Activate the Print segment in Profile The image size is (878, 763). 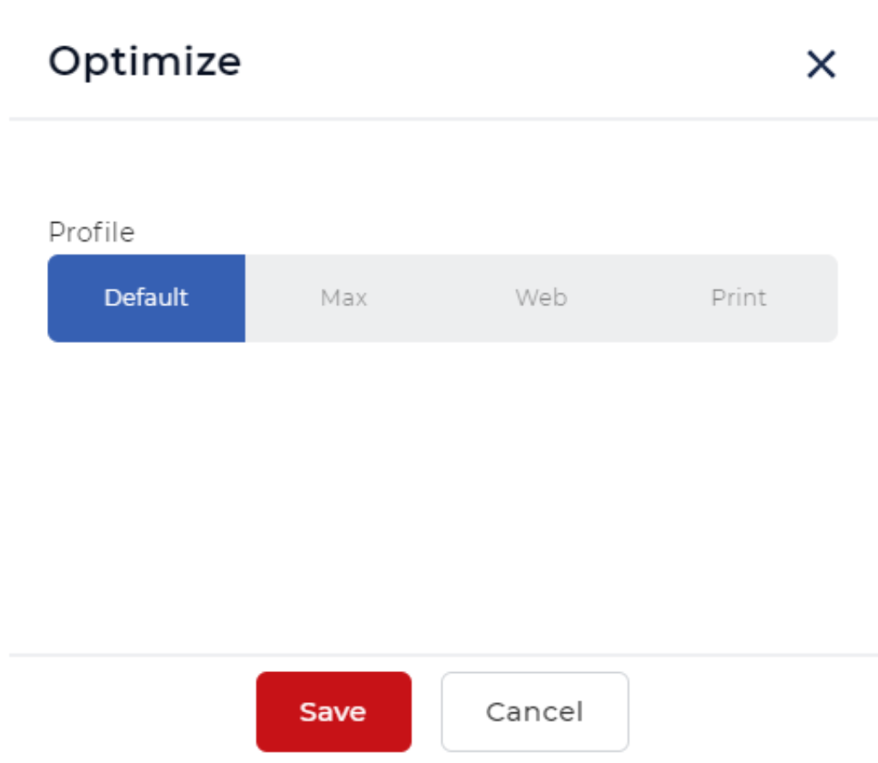pyautogui.click(x=738, y=298)
